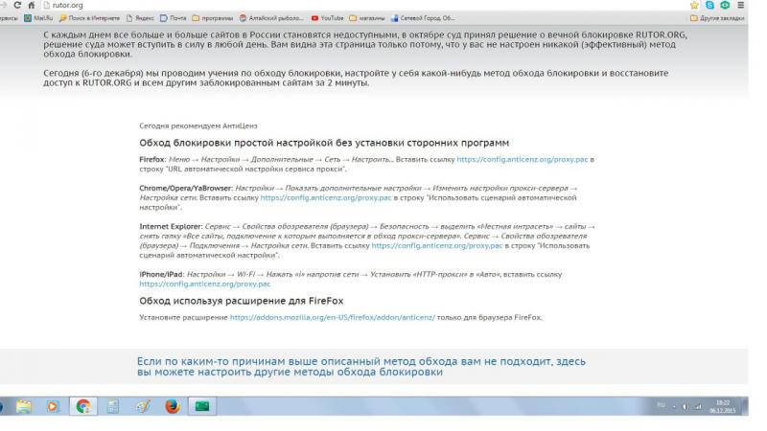Viewport: 767px width, 431px height.
Task: Open the volume icon in system tray
Action: click(x=685, y=406)
